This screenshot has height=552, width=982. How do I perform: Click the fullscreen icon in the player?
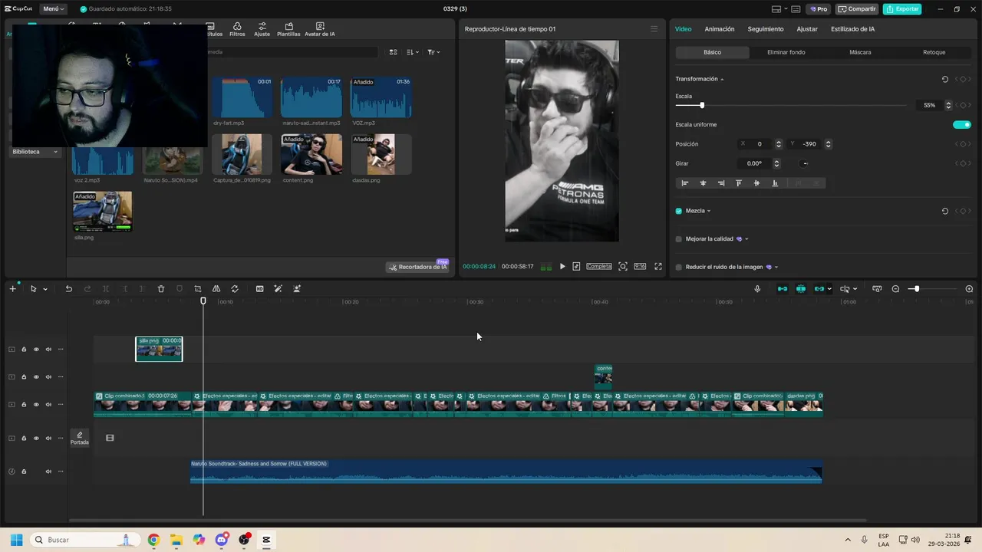click(x=657, y=267)
